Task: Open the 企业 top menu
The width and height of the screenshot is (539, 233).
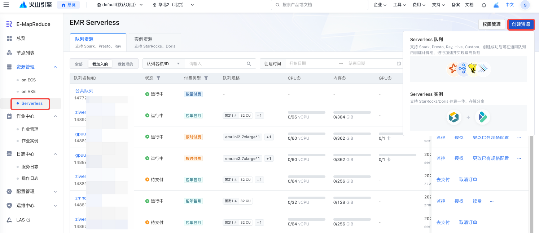Action: click(380, 5)
